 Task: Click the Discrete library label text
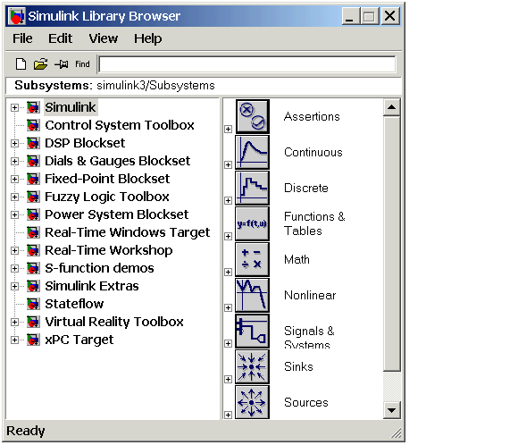[x=306, y=188]
